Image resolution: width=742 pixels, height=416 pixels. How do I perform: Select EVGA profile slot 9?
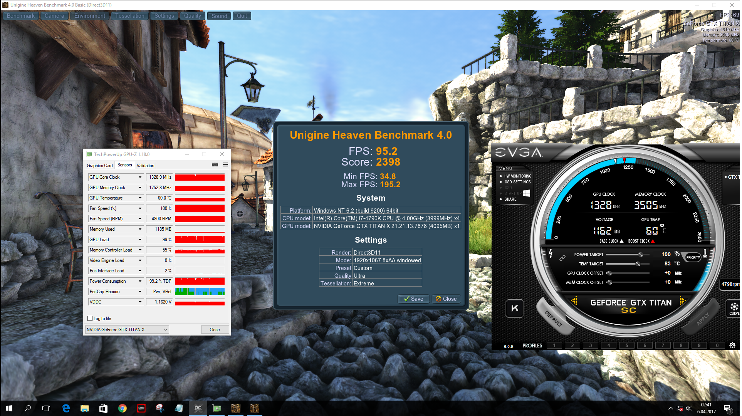[699, 346]
